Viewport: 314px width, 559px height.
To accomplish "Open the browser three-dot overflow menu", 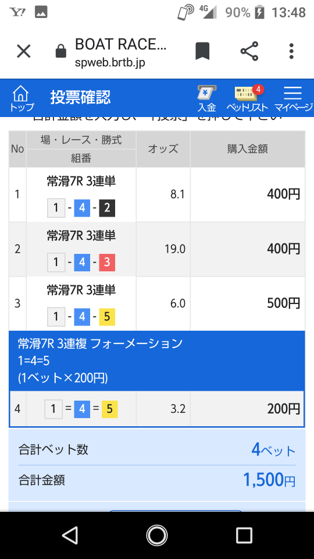I will click(x=291, y=51).
